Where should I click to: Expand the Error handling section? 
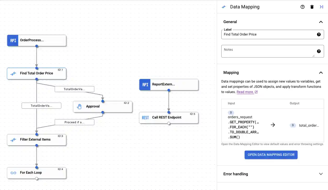point(321,174)
